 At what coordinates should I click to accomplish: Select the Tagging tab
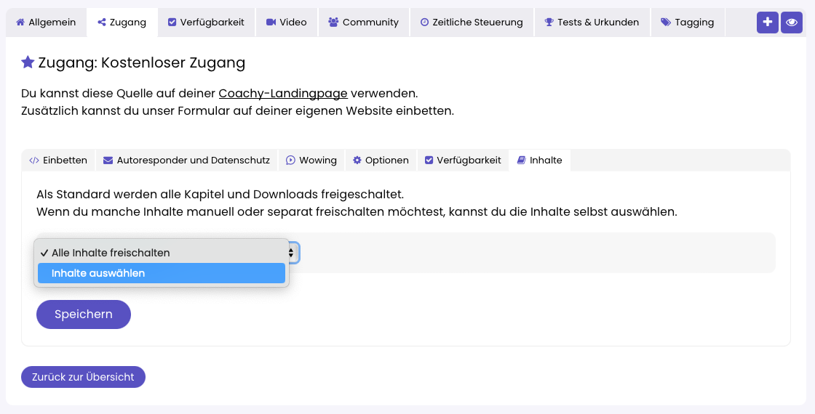[687, 23]
